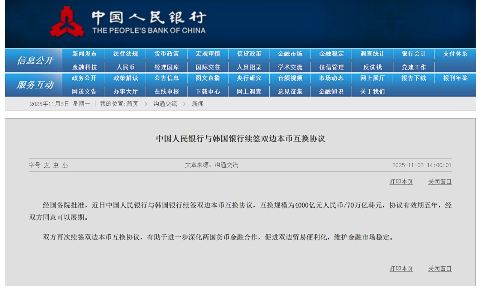Select 支付体系 in the top navigation

point(455,54)
